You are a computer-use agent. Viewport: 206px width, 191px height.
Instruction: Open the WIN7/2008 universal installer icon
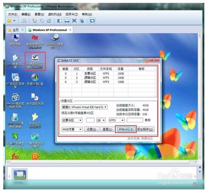coord(15,120)
